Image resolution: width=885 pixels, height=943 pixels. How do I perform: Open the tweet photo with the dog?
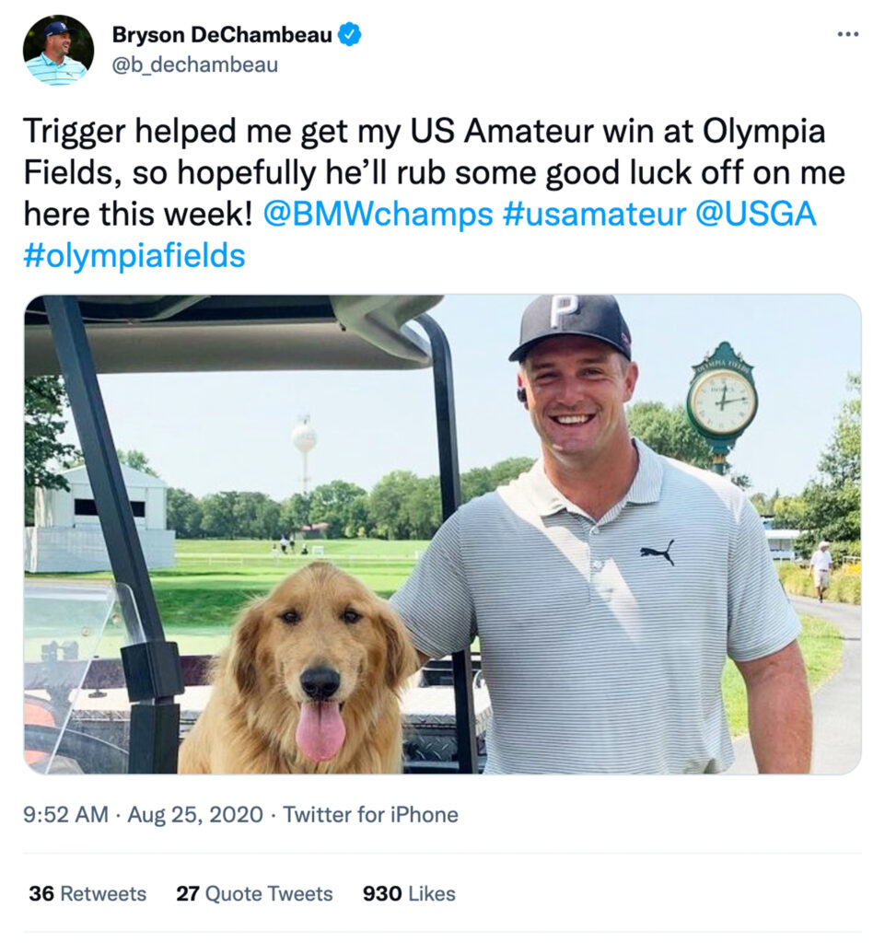coord(442,534)
